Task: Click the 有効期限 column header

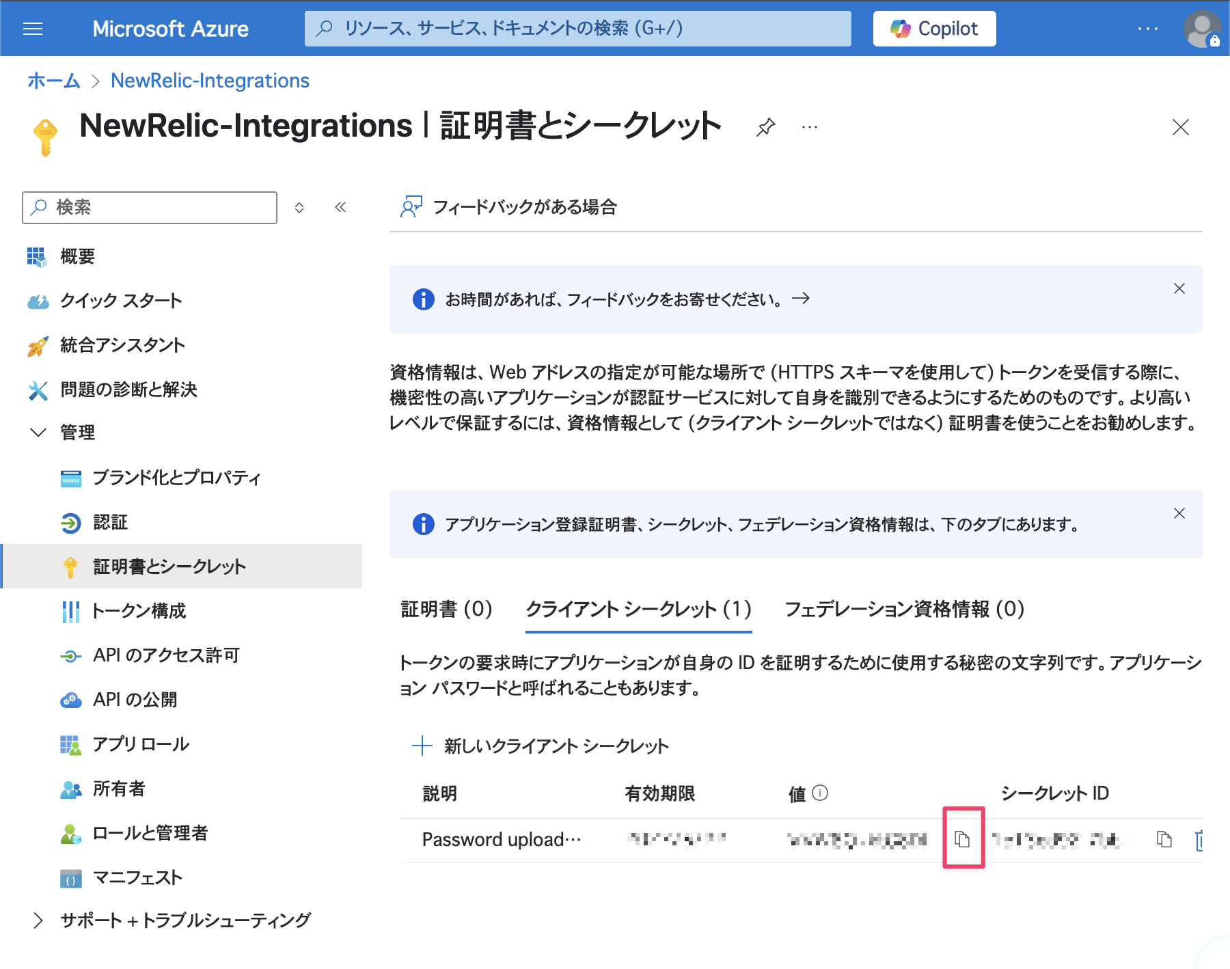Action: [659, 793]
